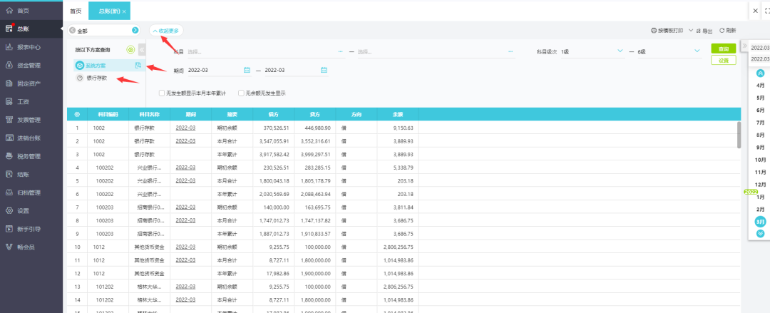Click the green 查询 button
This screenshot has height=313, width=770.
724,48
